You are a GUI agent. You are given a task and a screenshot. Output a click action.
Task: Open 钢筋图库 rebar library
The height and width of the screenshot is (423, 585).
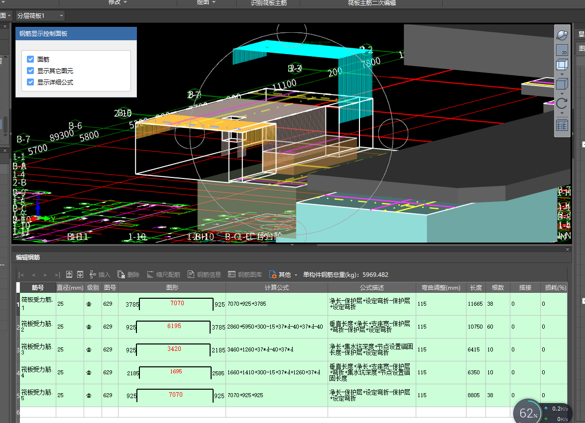click(x=245, y=274)
